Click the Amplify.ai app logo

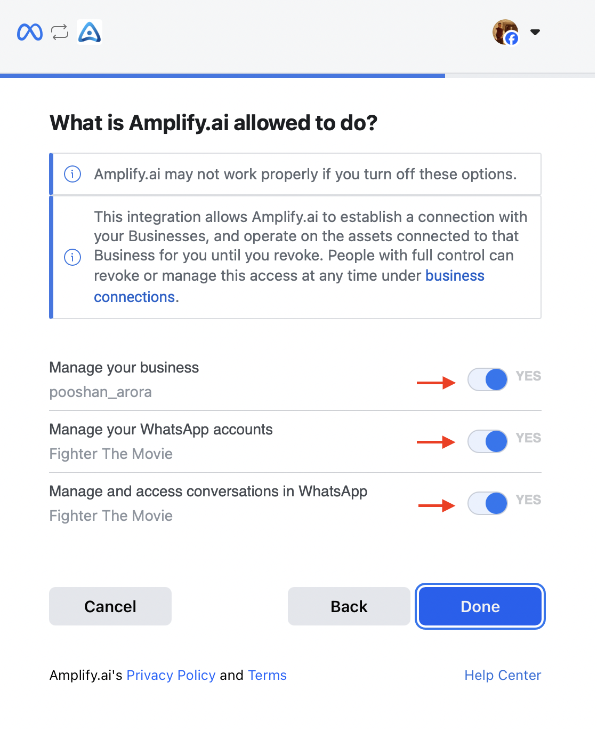point(90,31)
